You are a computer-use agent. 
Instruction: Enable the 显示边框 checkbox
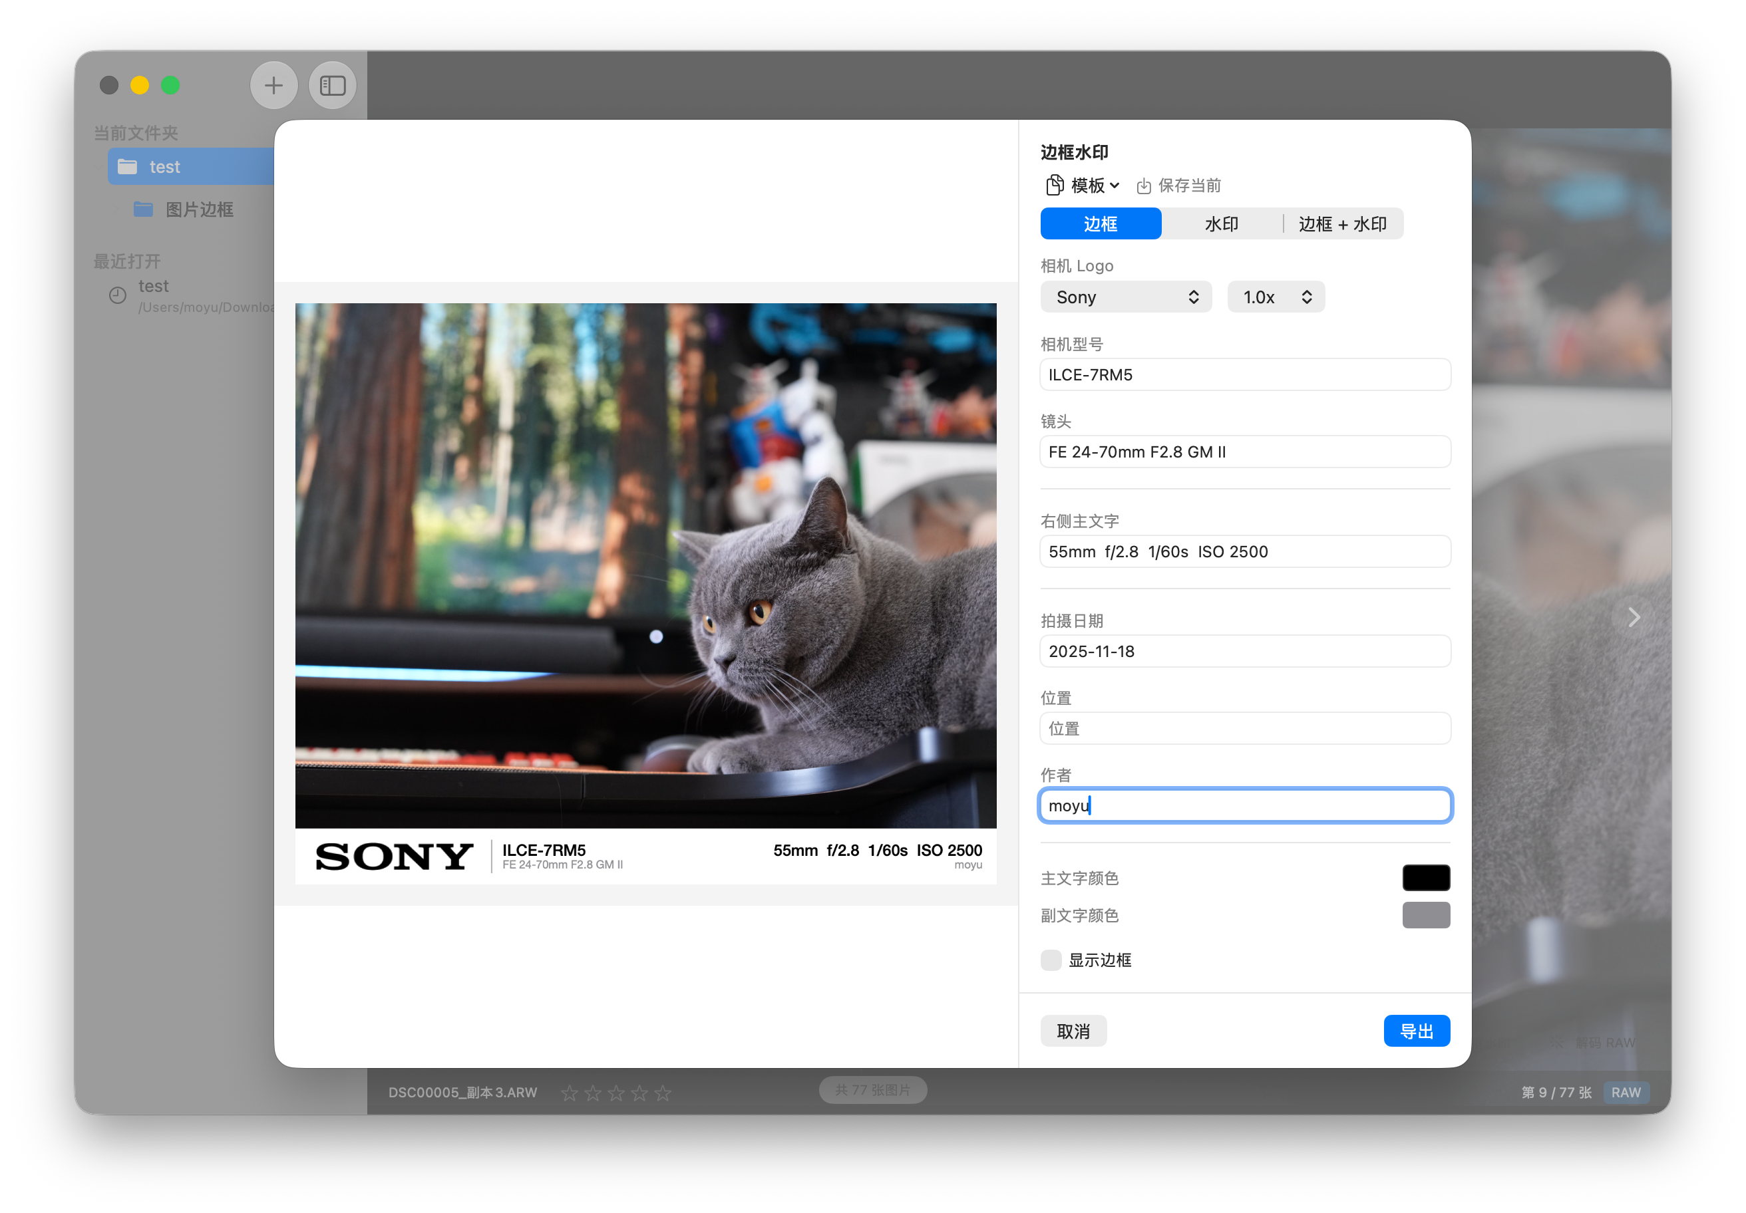click(1051, 961)
